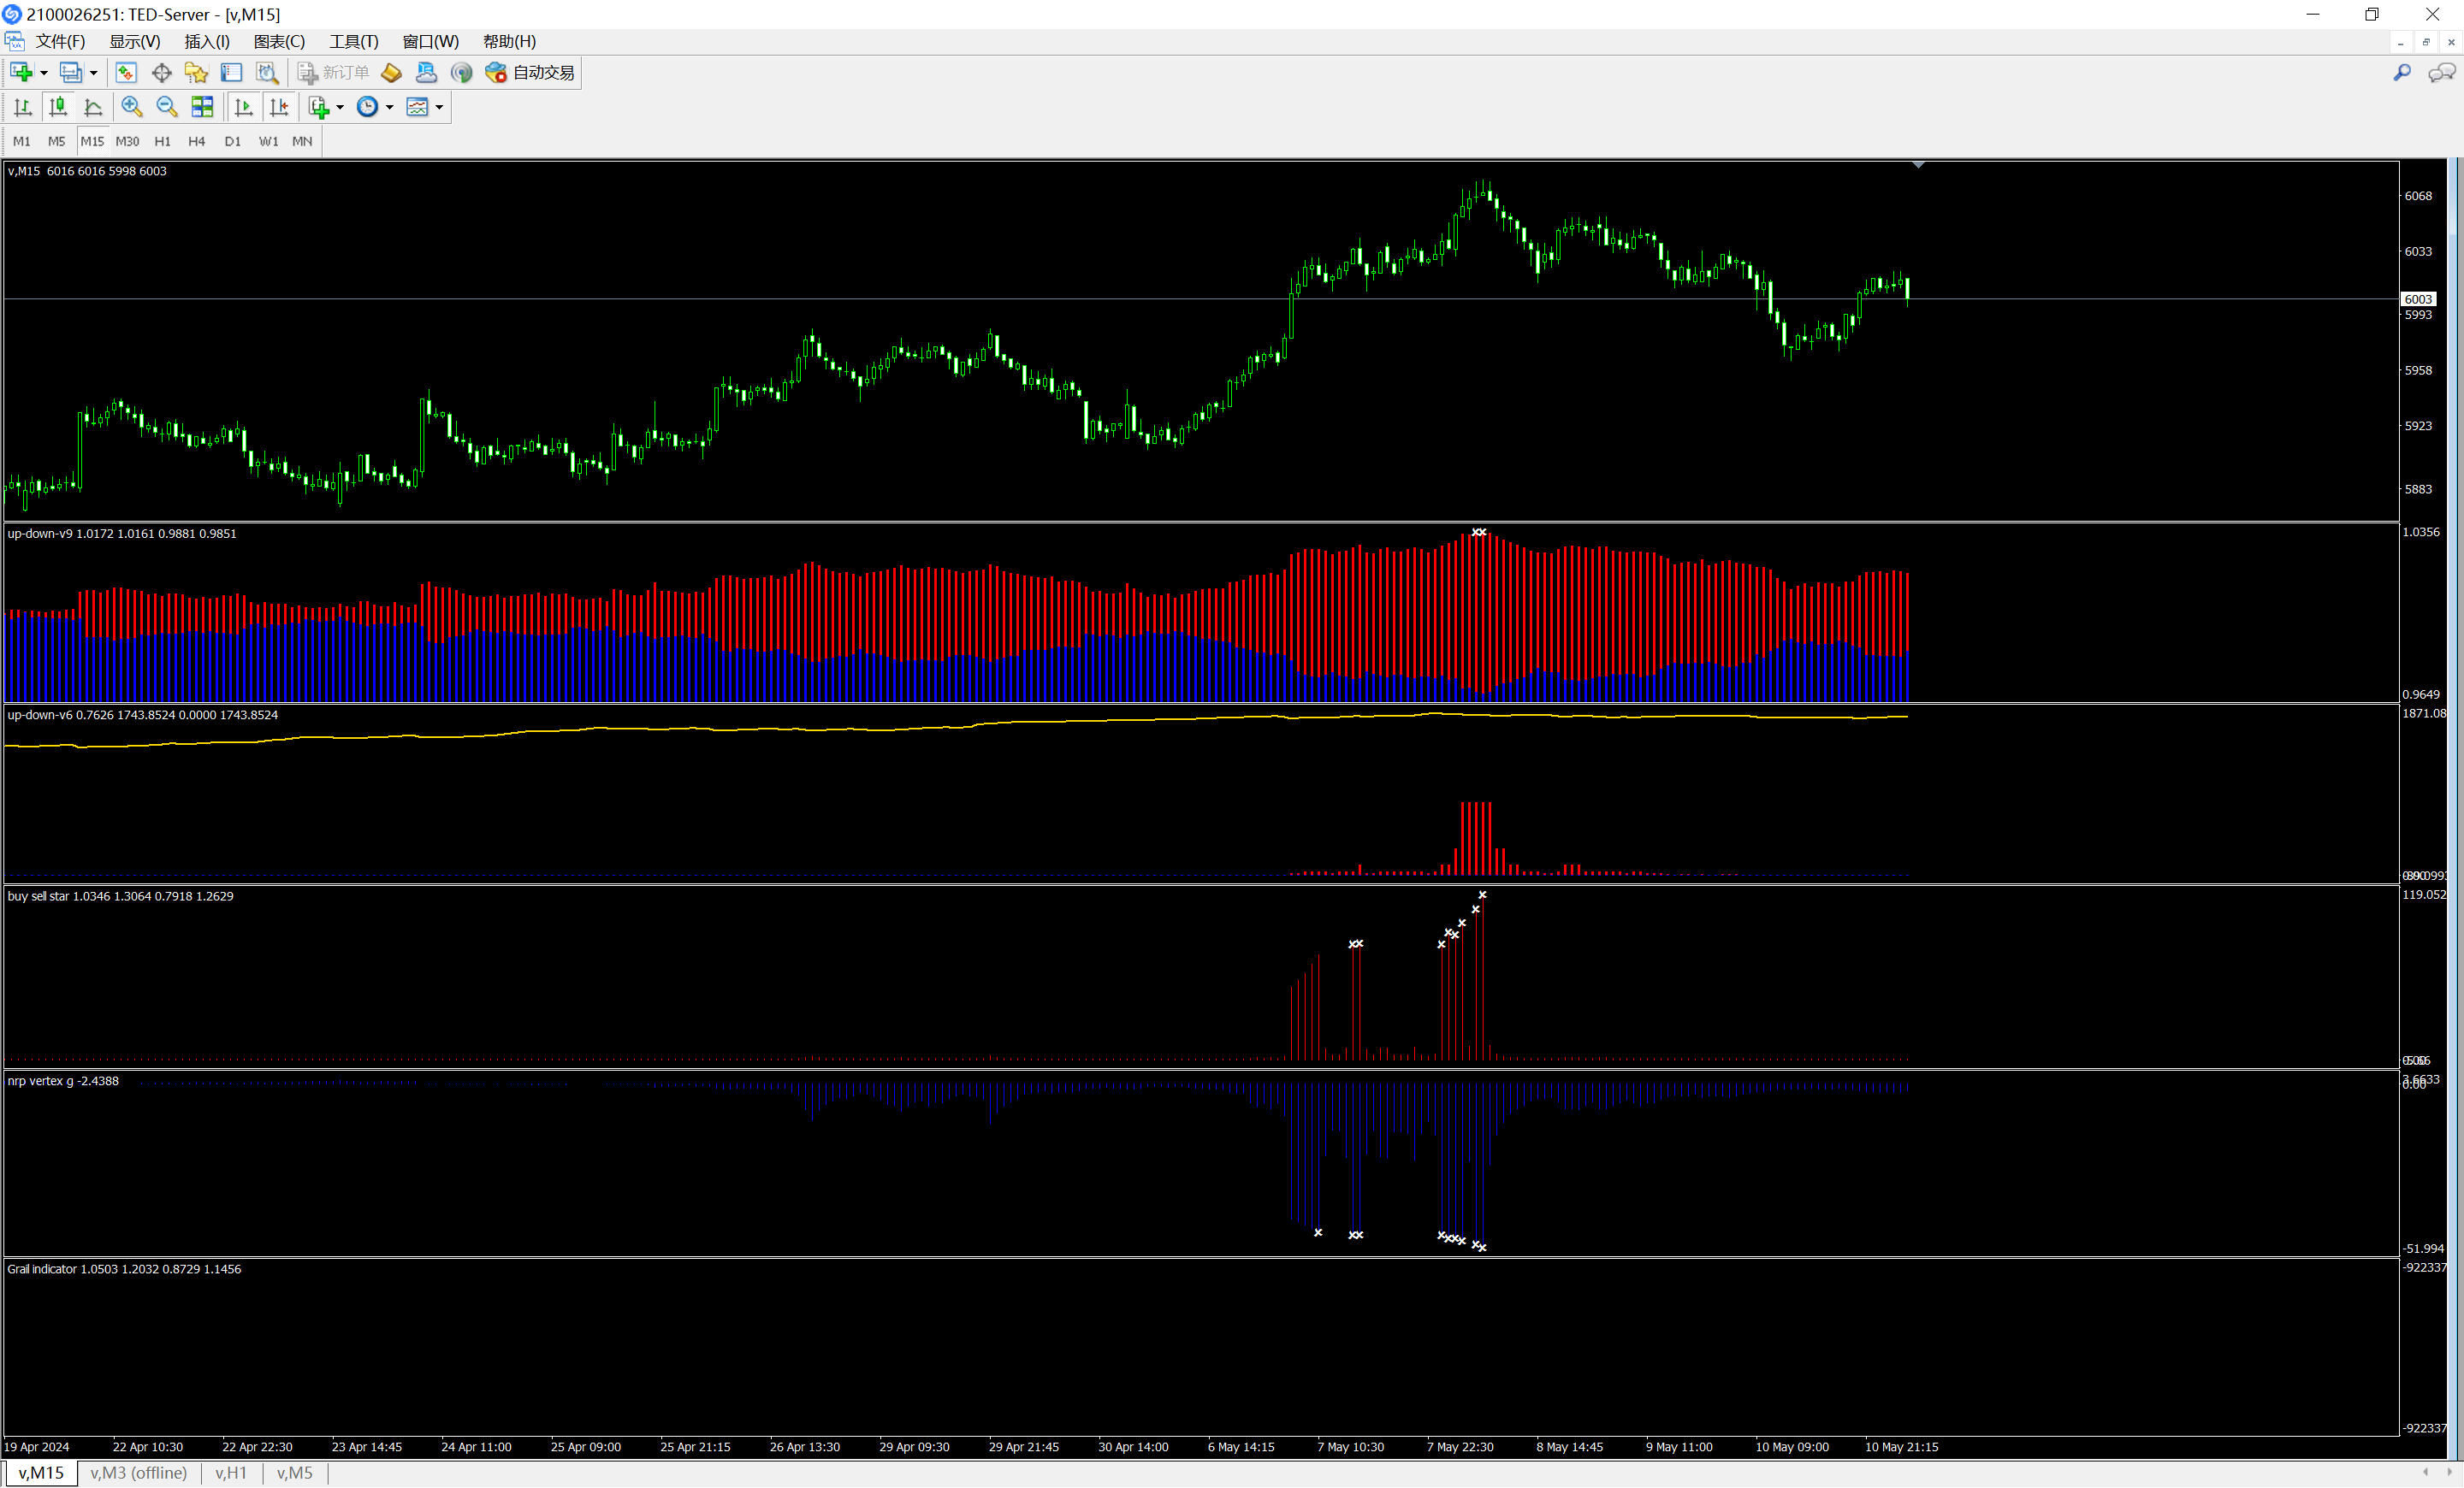Switch to the v,H1 chart tab
This screenshot has width=2464, height=1488.
[x=231, y=1472]
